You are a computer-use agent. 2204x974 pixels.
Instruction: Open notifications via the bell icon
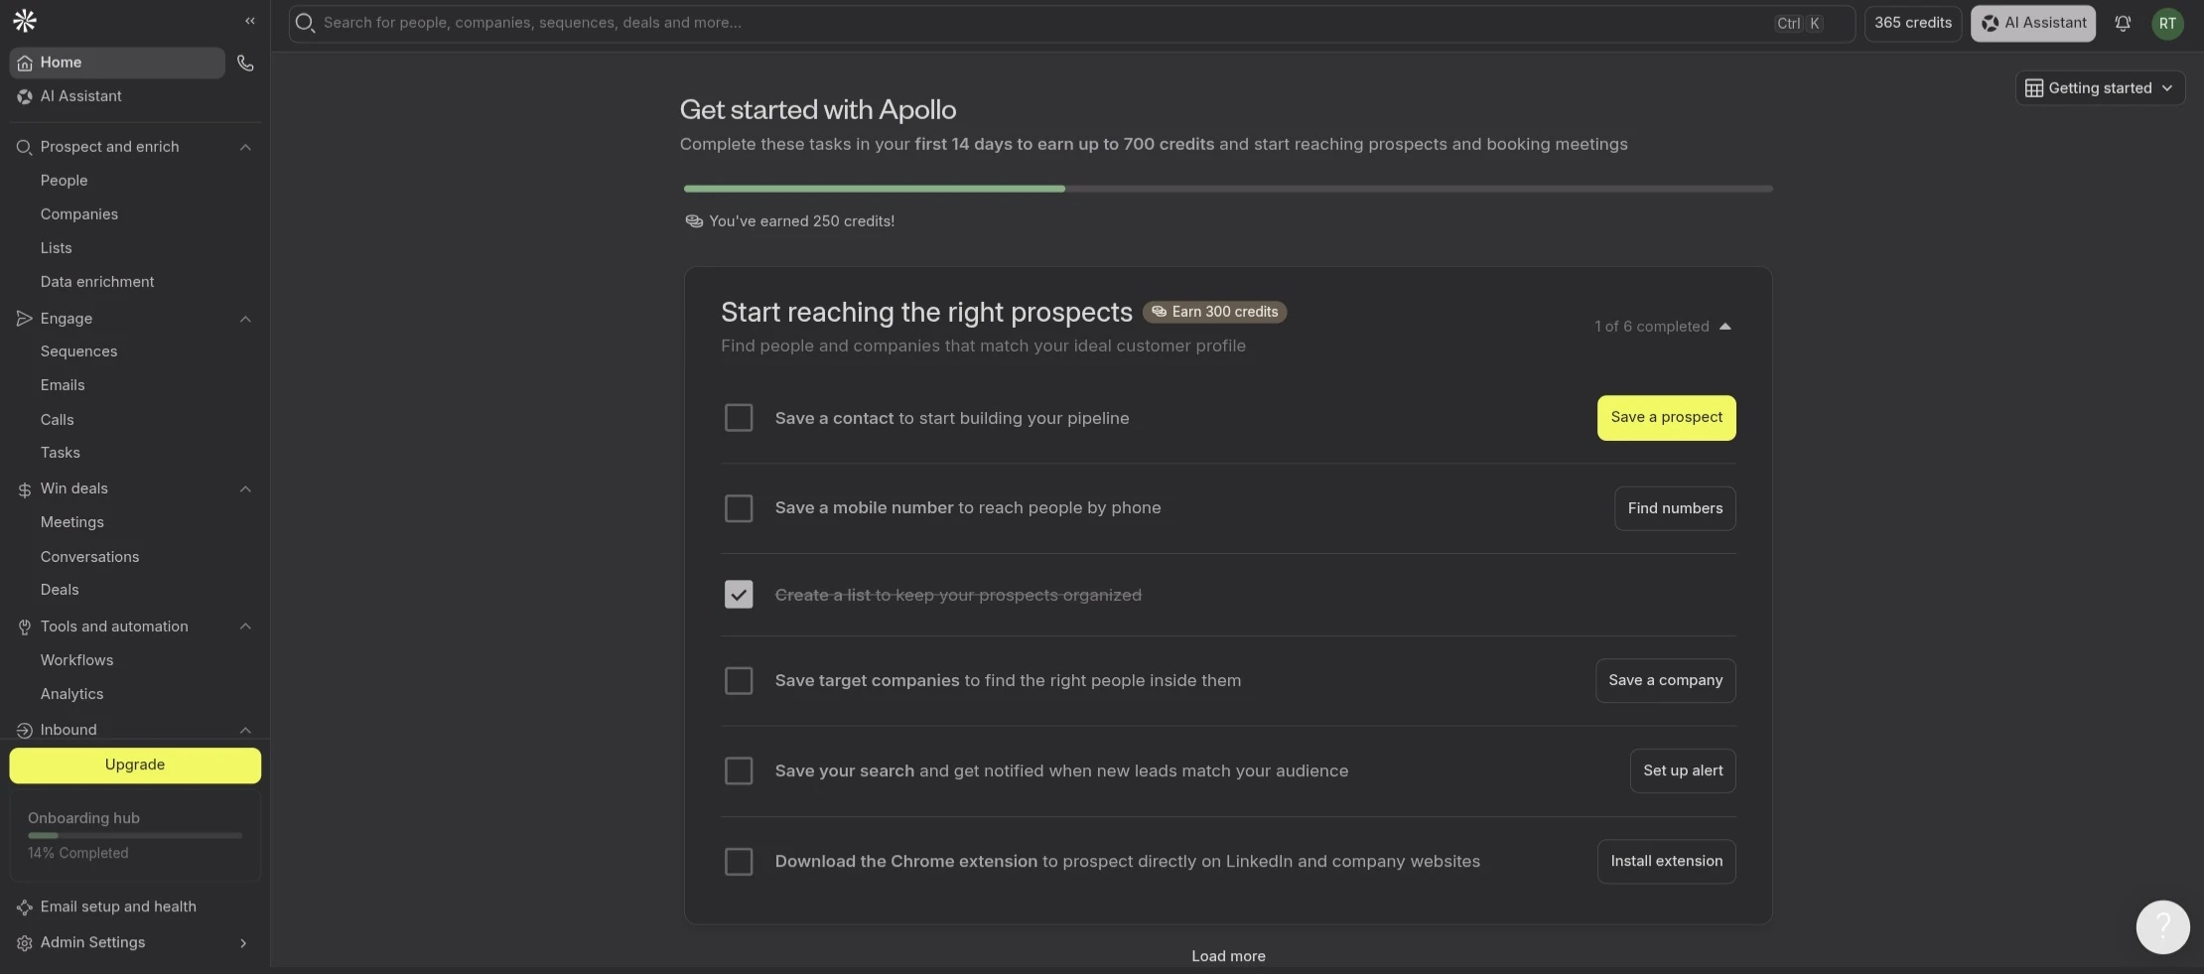coord(2123,23)
